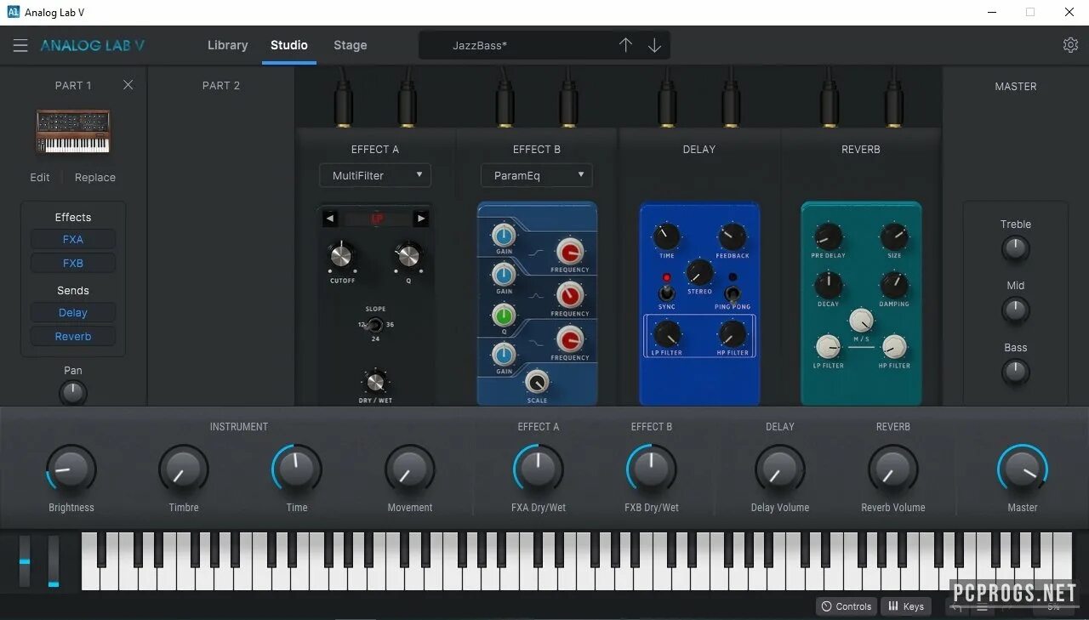The height and width of the screenshot is (620, 1089).
Task: Toggle the Delay Sync switch
Action: coord(666,293)
